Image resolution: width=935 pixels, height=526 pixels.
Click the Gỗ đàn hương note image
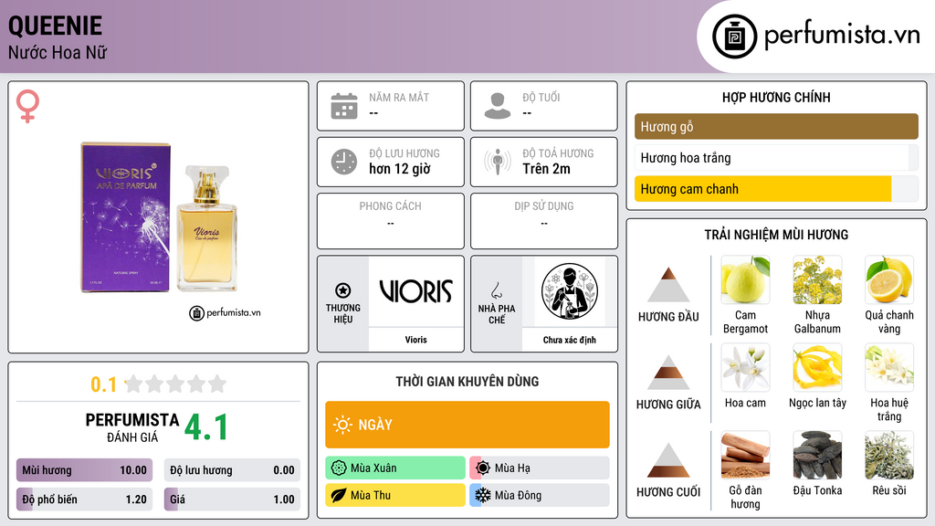[745, 456]
